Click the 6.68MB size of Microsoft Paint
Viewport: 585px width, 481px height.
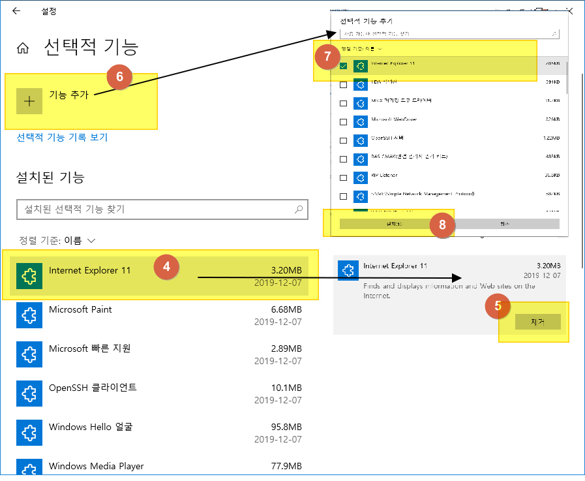click(x=286, y=309)
